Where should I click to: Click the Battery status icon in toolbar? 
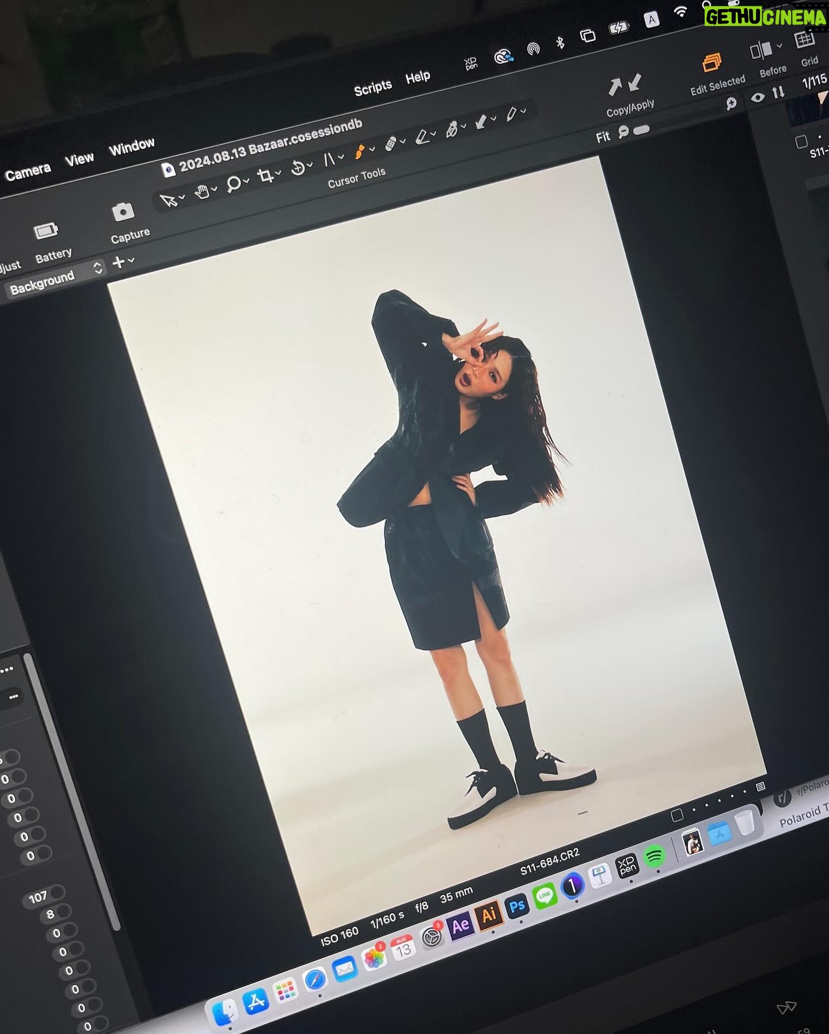(46, 232)
